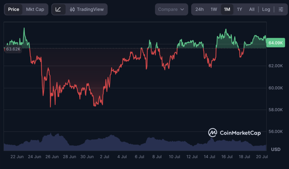Screen dimensions: 289x169
Task: Click the 60.00K axis label
Action: click(x=275, y=88)
